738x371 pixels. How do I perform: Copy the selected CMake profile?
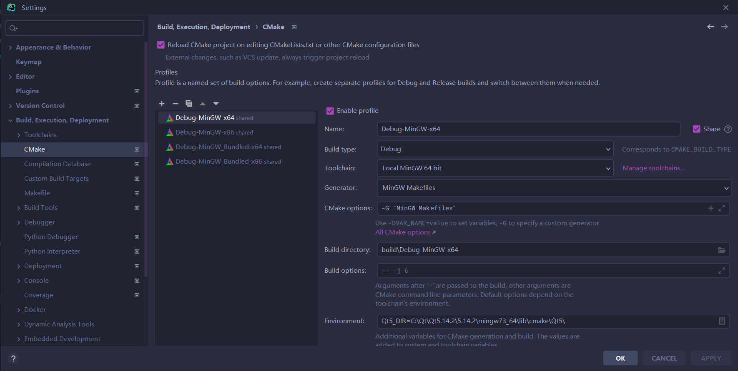189,103
